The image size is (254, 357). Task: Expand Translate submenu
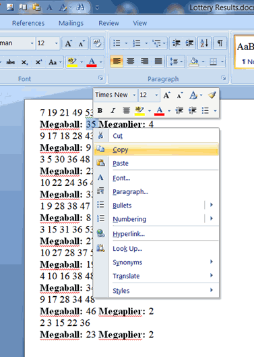coord(156,276)
